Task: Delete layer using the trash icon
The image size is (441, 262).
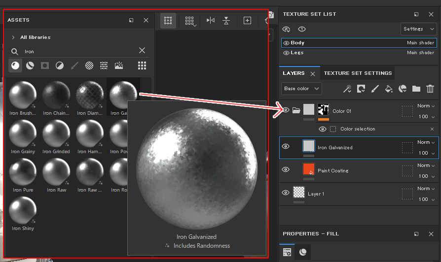Action: [x=430, y=89]
